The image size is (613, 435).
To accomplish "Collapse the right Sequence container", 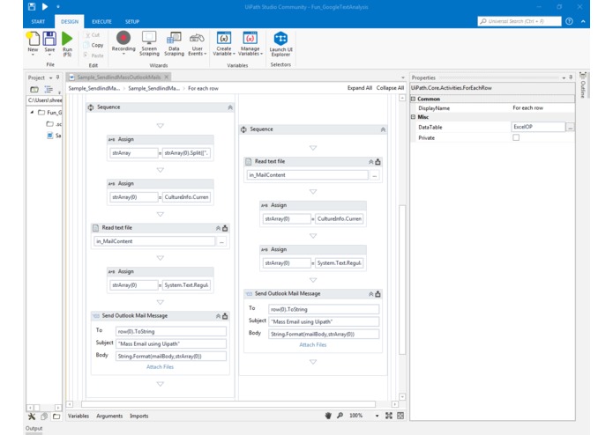I will pos(383,129).
